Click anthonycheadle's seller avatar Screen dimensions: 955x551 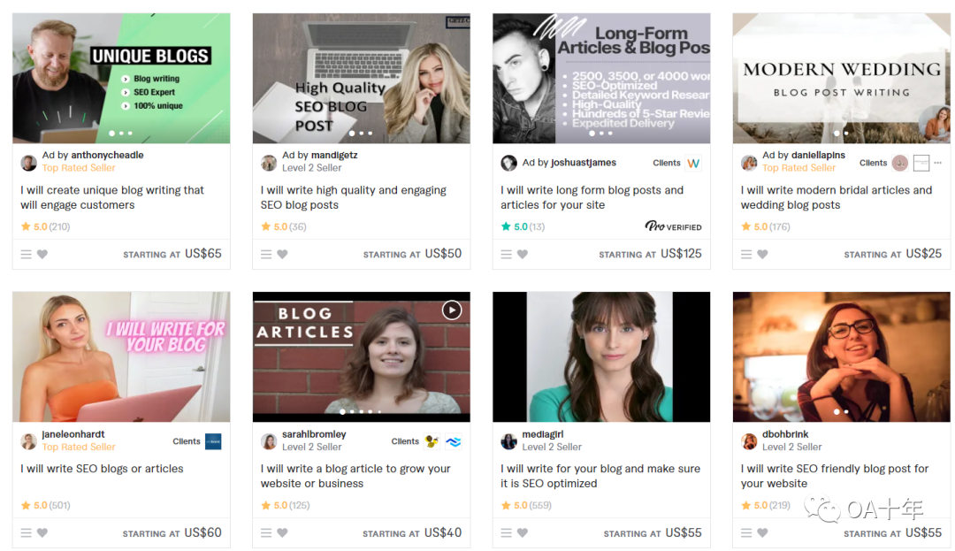(x=29, y=163)
